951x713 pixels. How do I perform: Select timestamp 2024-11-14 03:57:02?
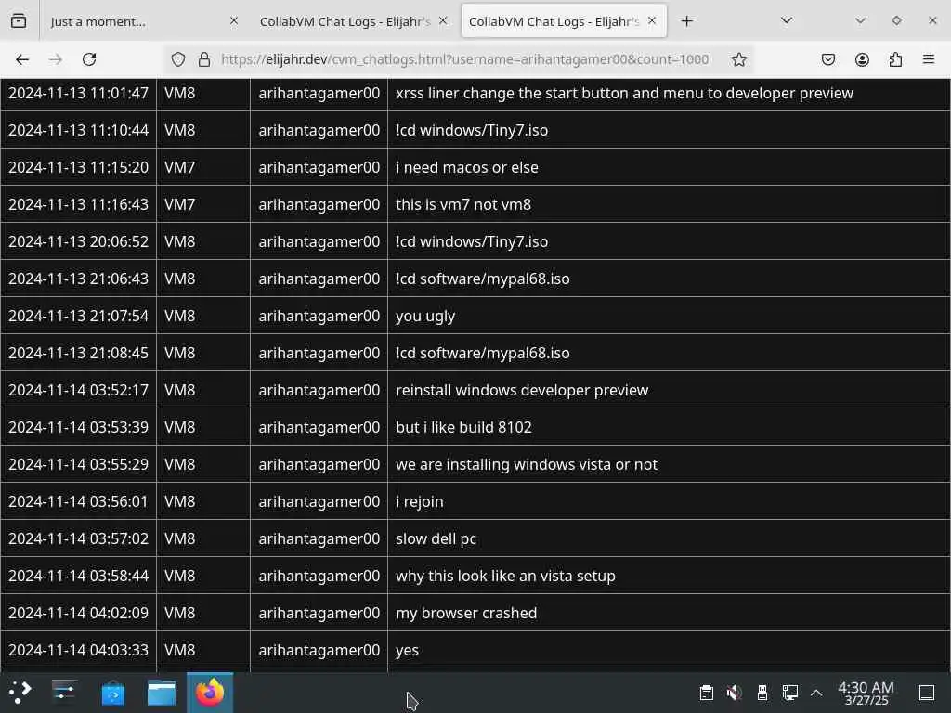tap(78, 538)
